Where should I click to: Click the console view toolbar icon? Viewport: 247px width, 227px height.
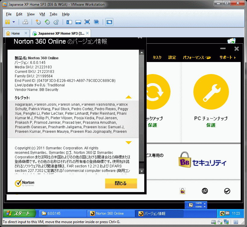point(109,22)
